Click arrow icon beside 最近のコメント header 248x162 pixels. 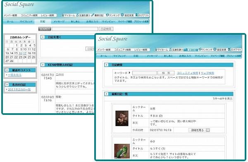[x=7, y=70]
